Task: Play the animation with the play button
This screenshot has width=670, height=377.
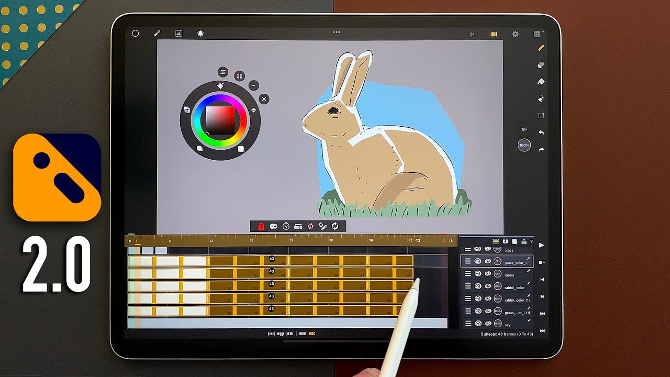Action: [x=541, y=245]
